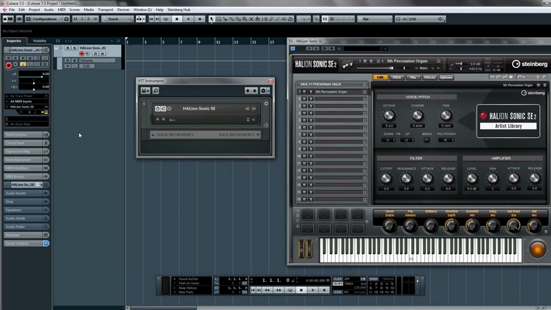Click Record in the top toolbar transport
This screenshot has height=310, width=551.
[x=200, y=19]
